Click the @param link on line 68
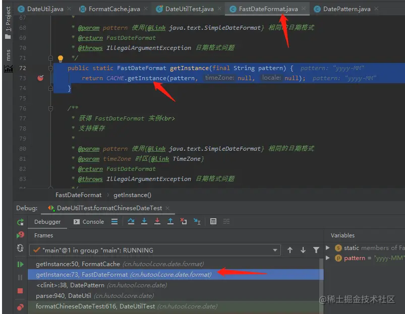 89,28
